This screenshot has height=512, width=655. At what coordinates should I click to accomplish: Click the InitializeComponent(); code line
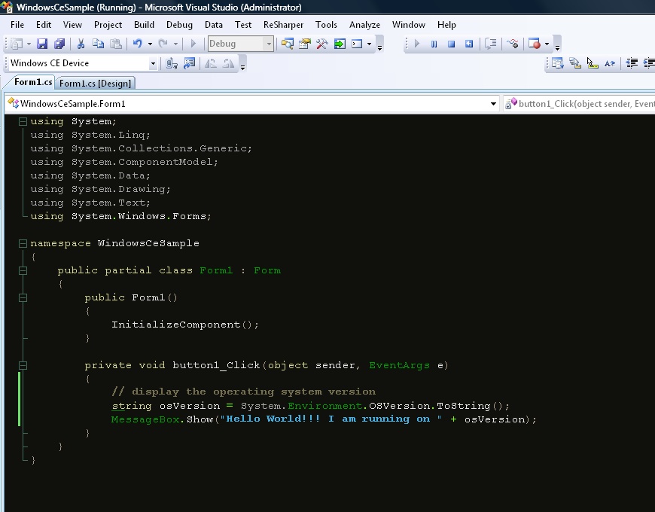pyautogui.click(x=185, y=325)
